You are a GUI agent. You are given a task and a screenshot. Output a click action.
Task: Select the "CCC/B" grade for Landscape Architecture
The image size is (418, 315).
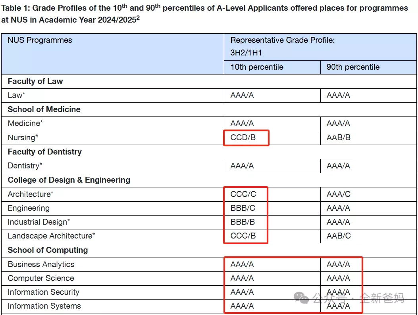coord(243,236)
